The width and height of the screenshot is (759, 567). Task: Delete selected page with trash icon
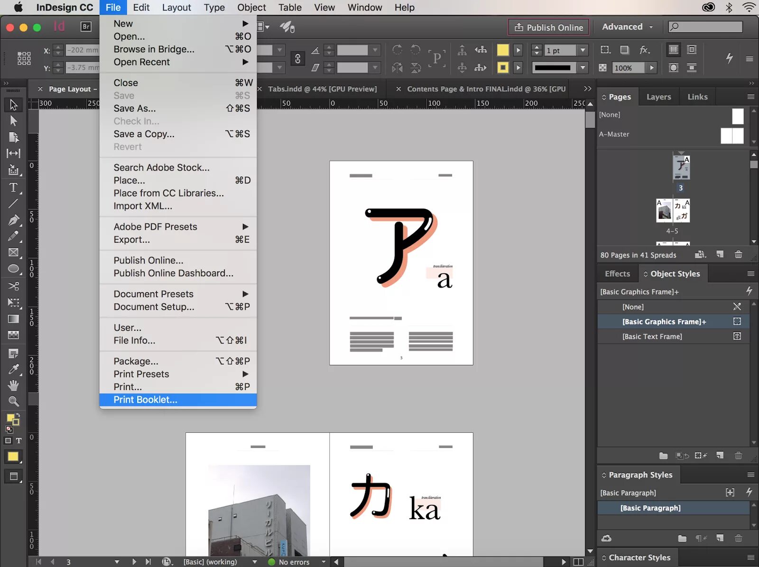[738, 255]
